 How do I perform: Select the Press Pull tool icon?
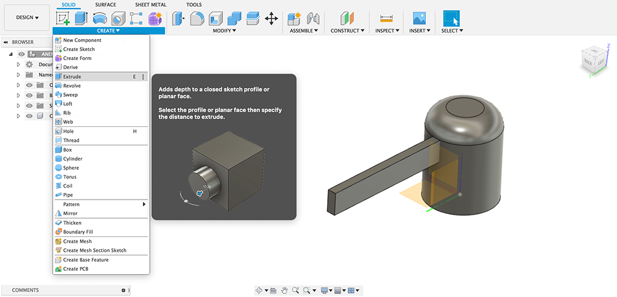178,19
